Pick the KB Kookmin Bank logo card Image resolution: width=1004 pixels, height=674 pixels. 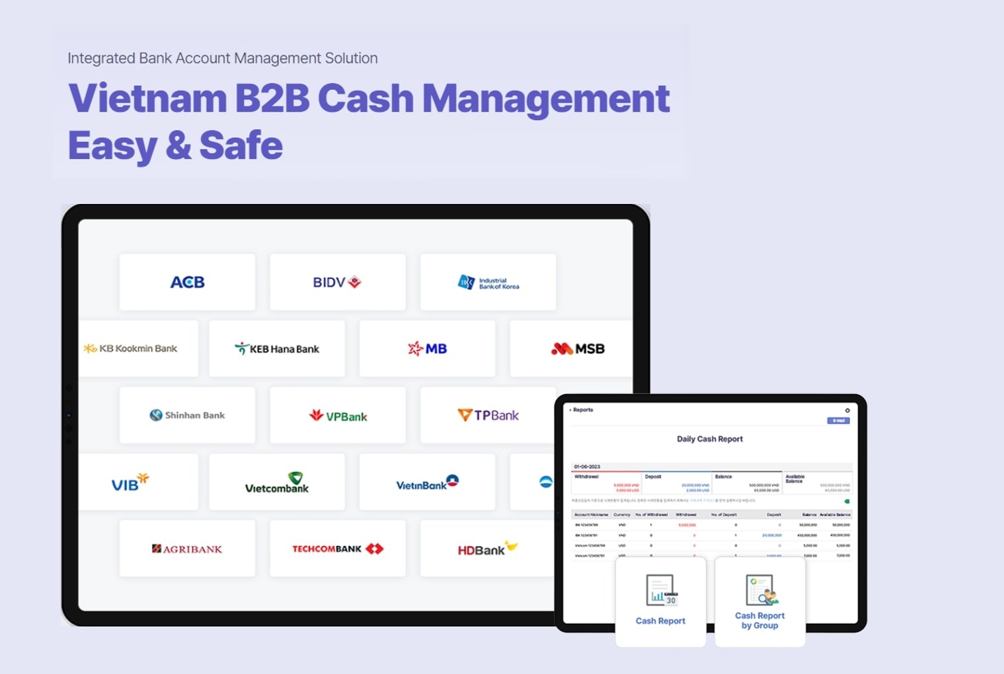click(138, 349)
